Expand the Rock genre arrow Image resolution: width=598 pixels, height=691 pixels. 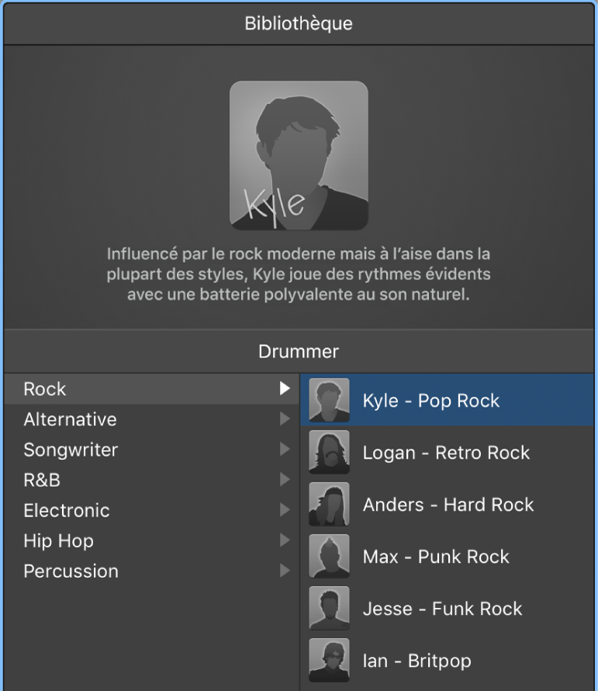[285, 389]
